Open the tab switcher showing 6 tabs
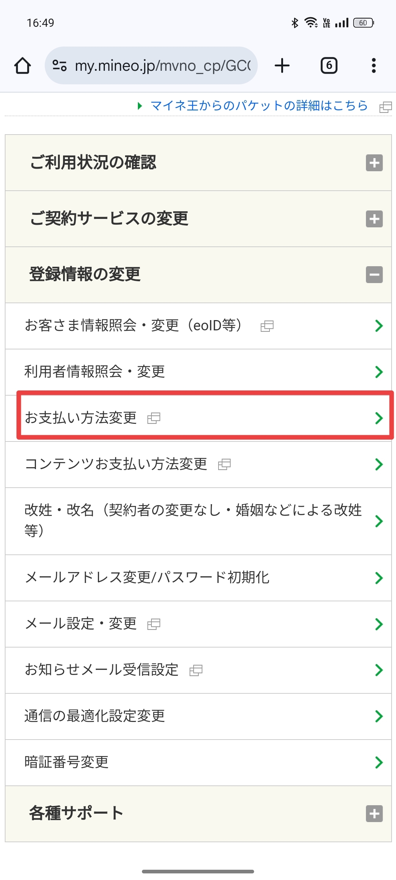The width and height of the screenshot is (396, 880). point(329,66)
